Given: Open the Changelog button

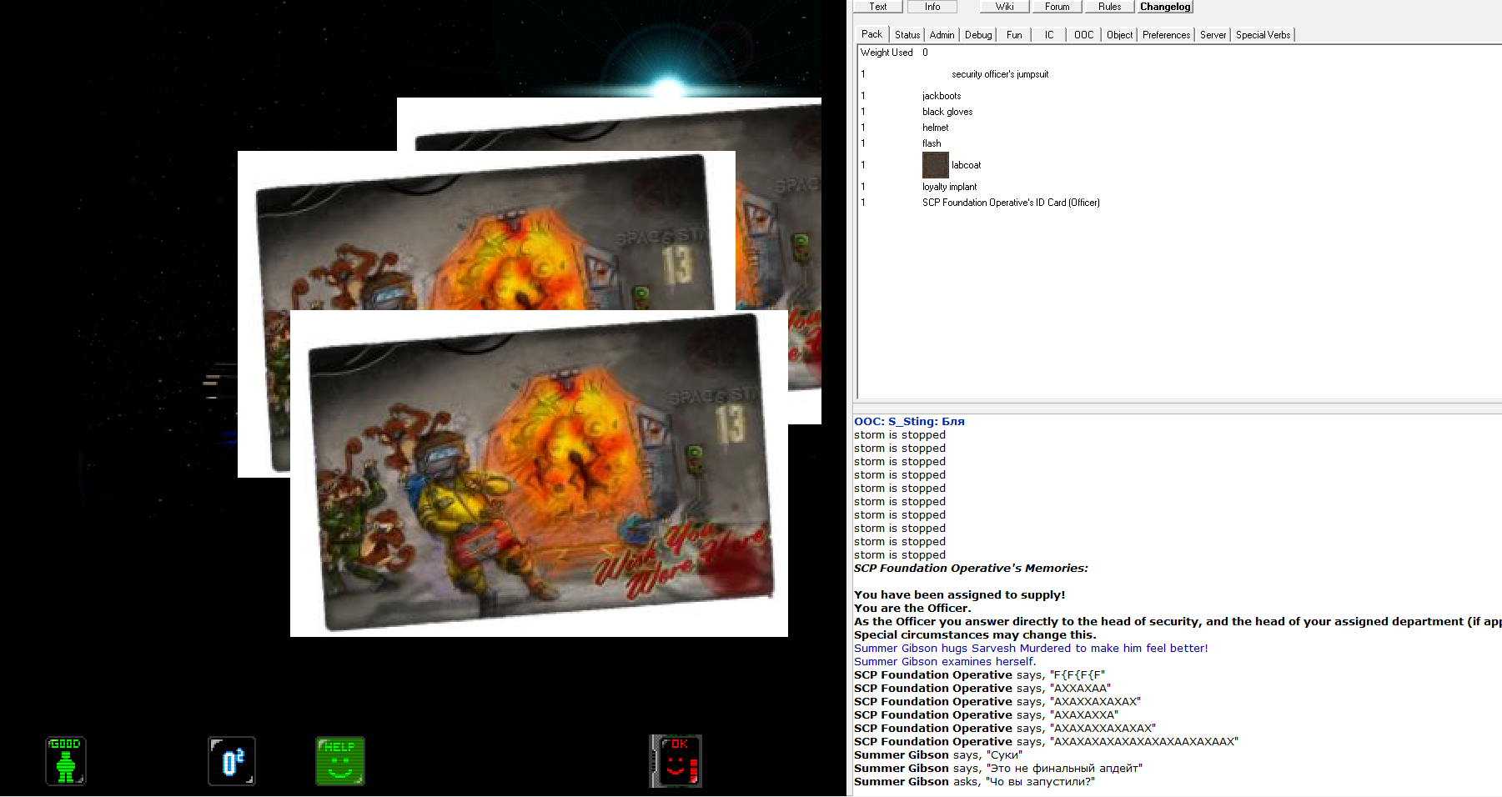Looking at the screenshot, I should 1165,7.
